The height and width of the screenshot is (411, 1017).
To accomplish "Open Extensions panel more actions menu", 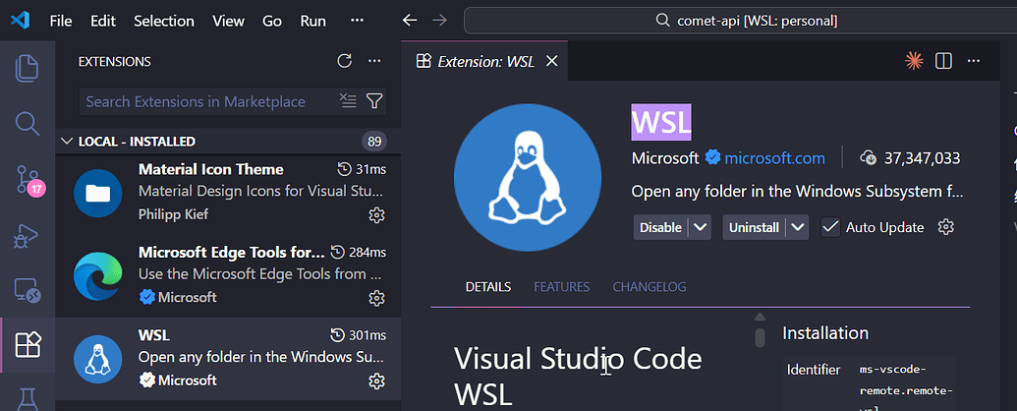I will pyautogui.click(x=374, y=61).
